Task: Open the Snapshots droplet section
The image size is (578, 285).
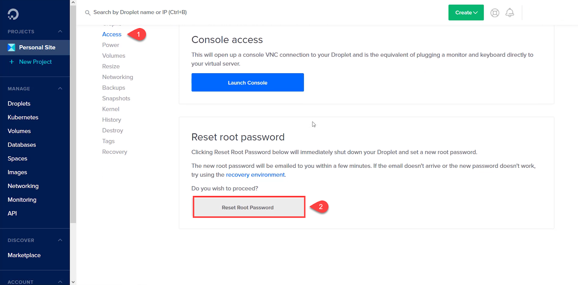Action: pos(116,98)
